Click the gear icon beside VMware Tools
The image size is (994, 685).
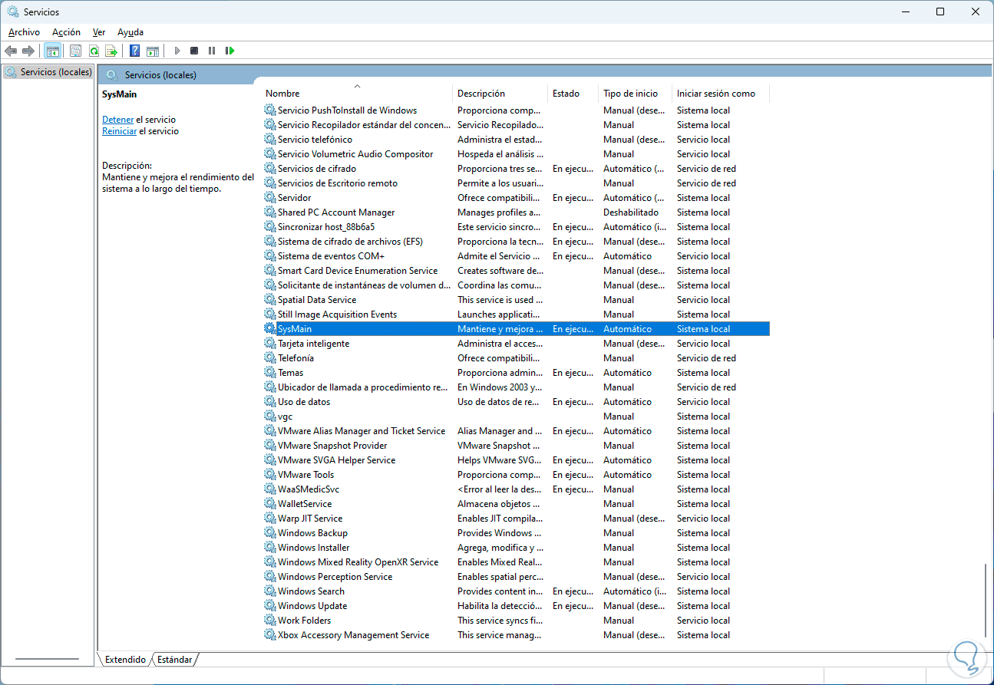pos(269,475)
